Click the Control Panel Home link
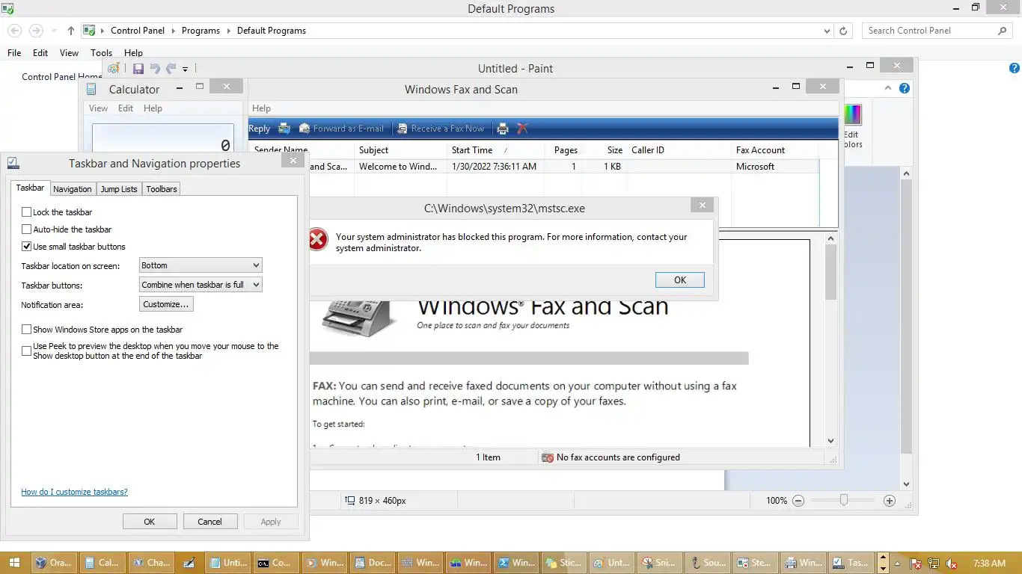This screenshot has height=574, width=1022. tap(61, 76)
